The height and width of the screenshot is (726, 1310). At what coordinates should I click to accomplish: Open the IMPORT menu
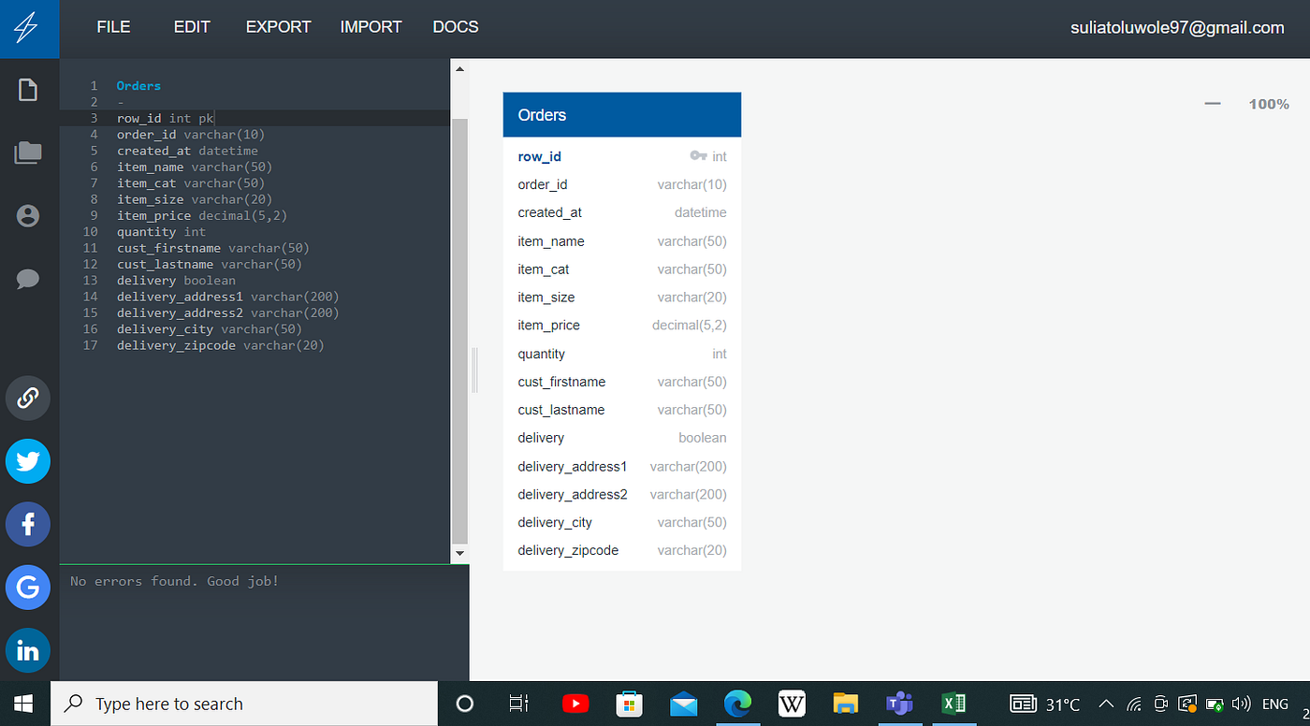click(371, 27)
